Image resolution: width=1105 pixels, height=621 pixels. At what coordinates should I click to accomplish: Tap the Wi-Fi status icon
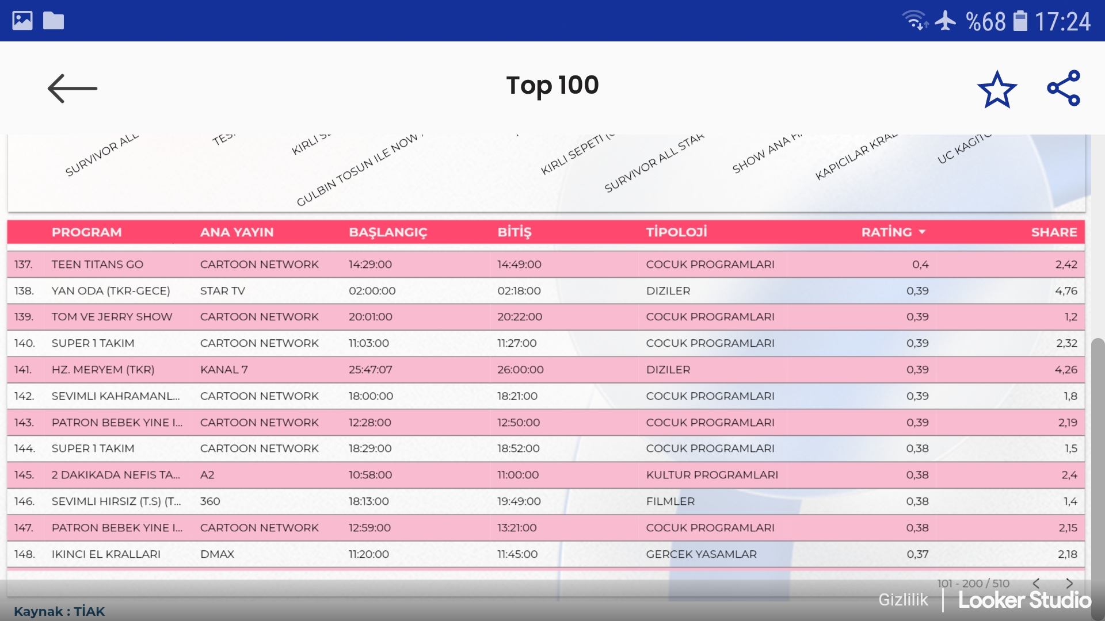(915, 21)
